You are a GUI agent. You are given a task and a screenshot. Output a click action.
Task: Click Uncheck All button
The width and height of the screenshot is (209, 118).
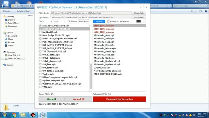79,99
